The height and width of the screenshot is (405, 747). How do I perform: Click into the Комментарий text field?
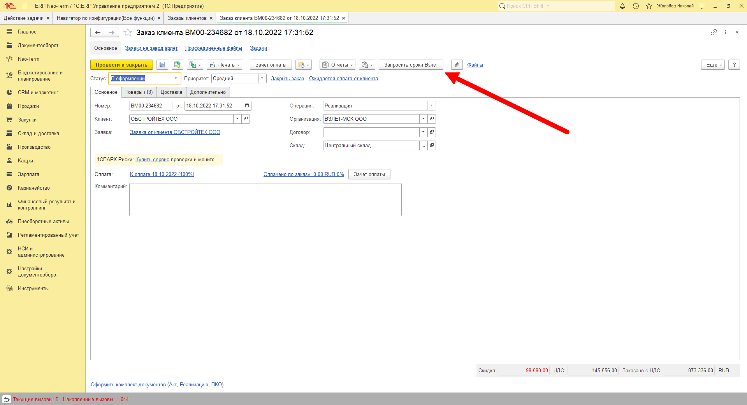pos(265,200)
